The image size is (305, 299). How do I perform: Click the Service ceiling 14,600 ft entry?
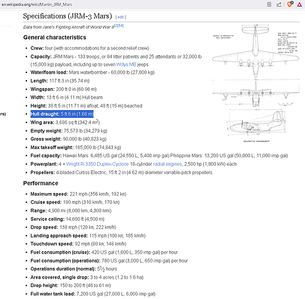pos(68,219)
